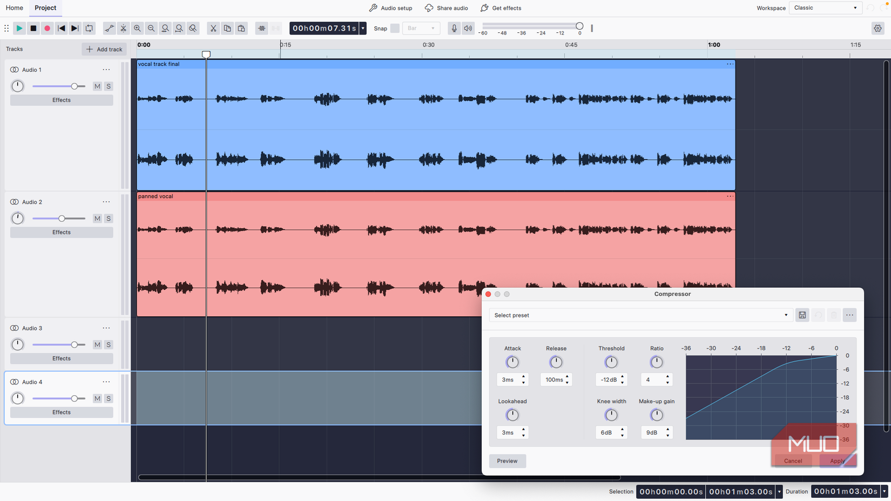Open Effects for Audio 2 track
Viewport: 891px width, 501px height.
coord(62,233)
